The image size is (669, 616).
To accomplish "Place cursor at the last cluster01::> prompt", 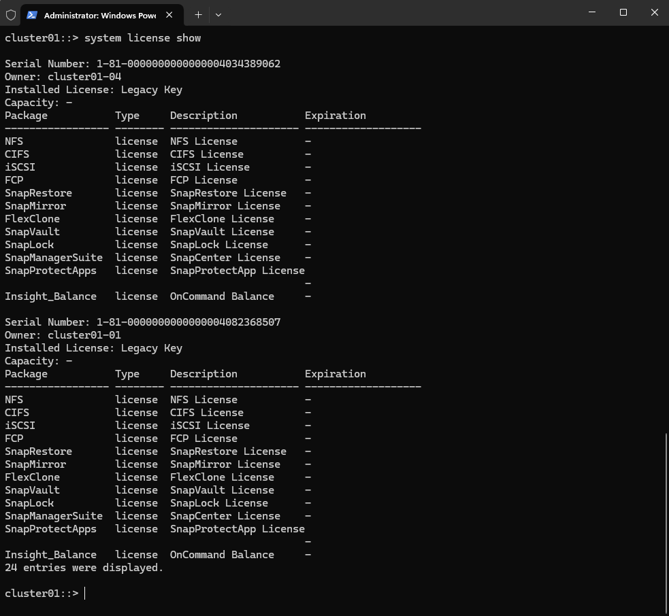I will click(x=85, y=594).
